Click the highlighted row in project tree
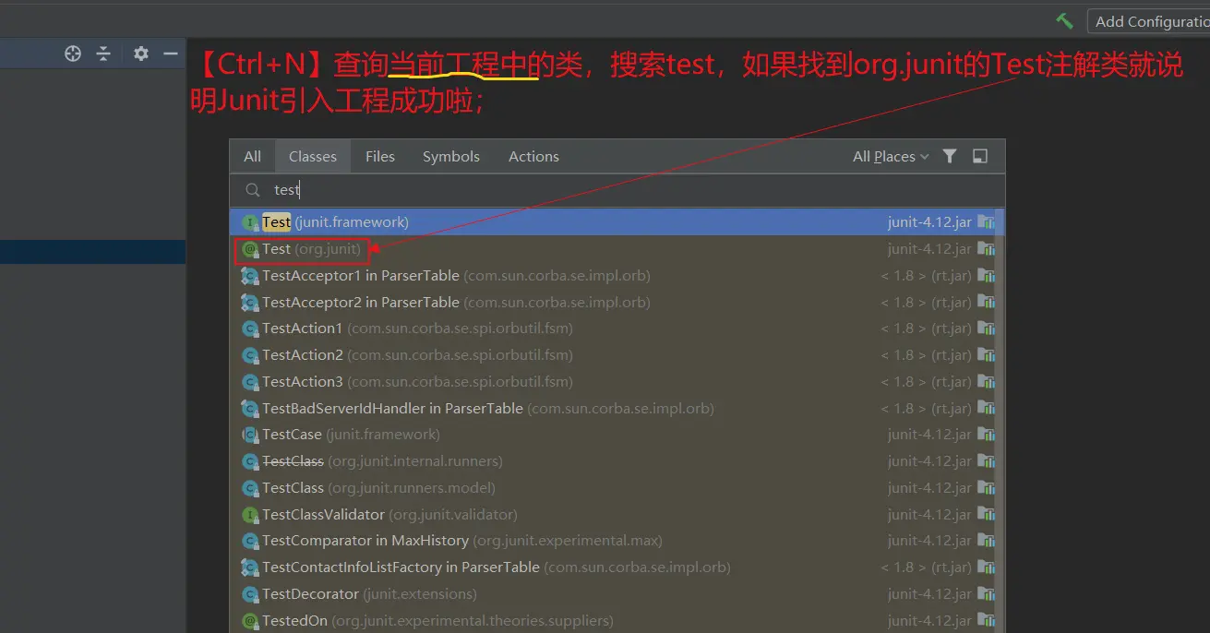The width and height of the screenshot is (1210, 633). 92,252
